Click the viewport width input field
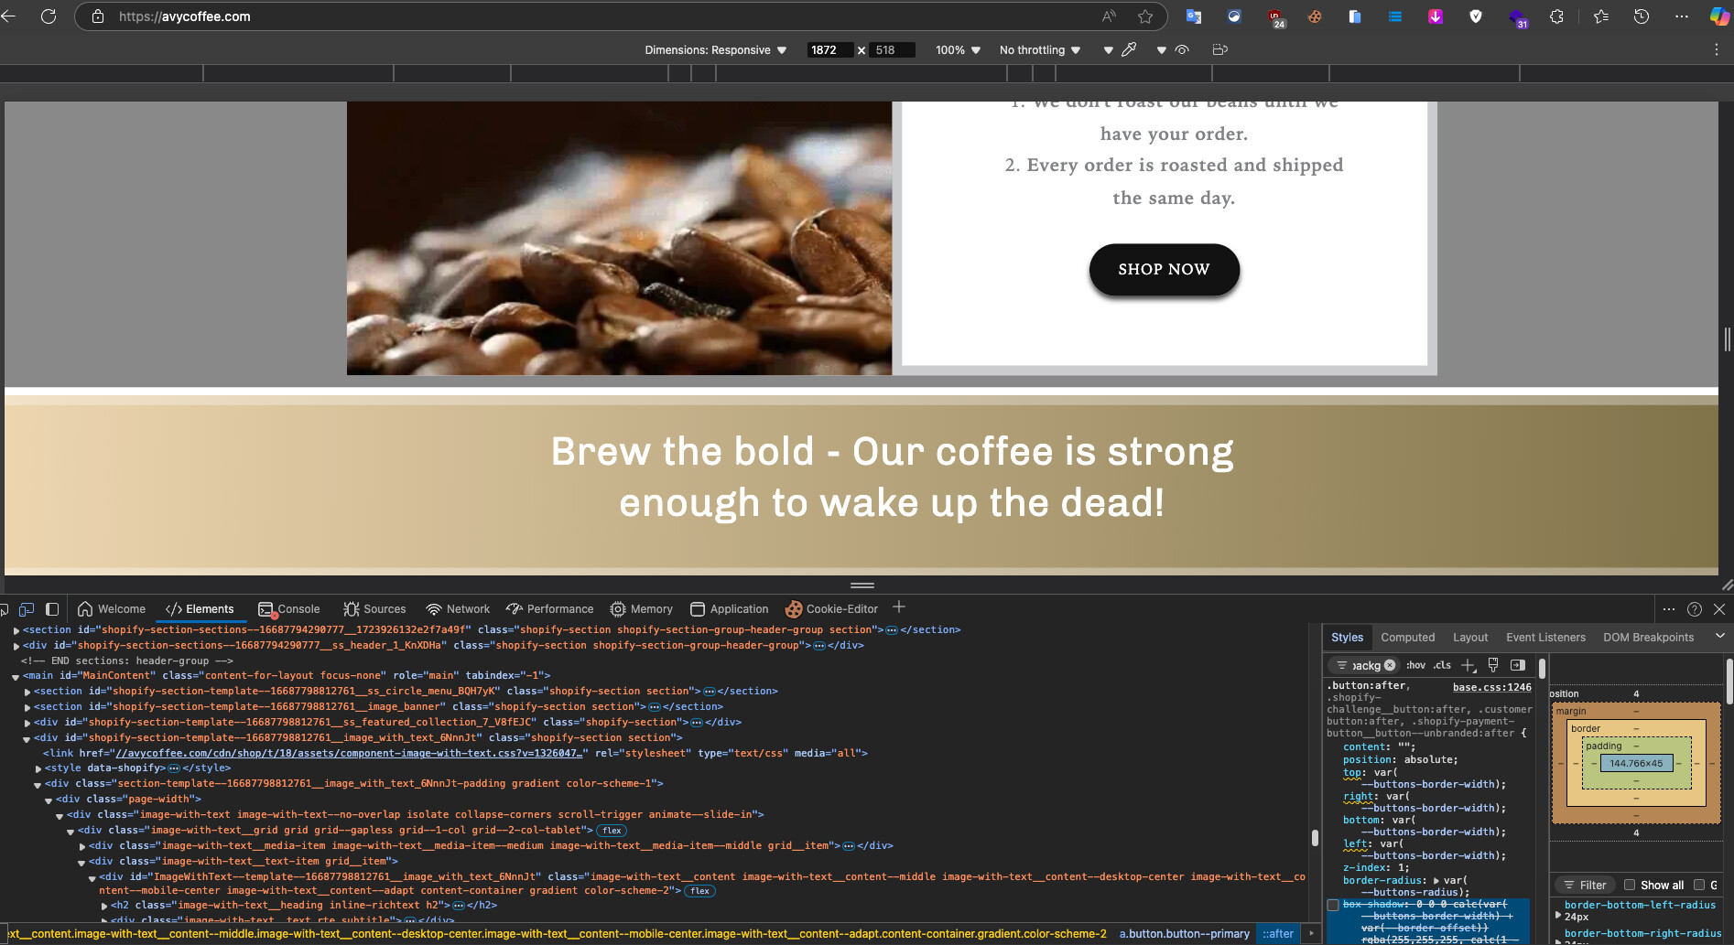Image resolution: width=1734 pixels, height=945 pixels. point(829,50)
